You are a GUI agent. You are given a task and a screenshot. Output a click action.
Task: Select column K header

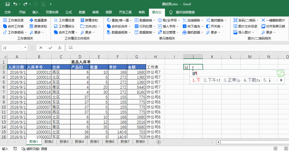212,57
